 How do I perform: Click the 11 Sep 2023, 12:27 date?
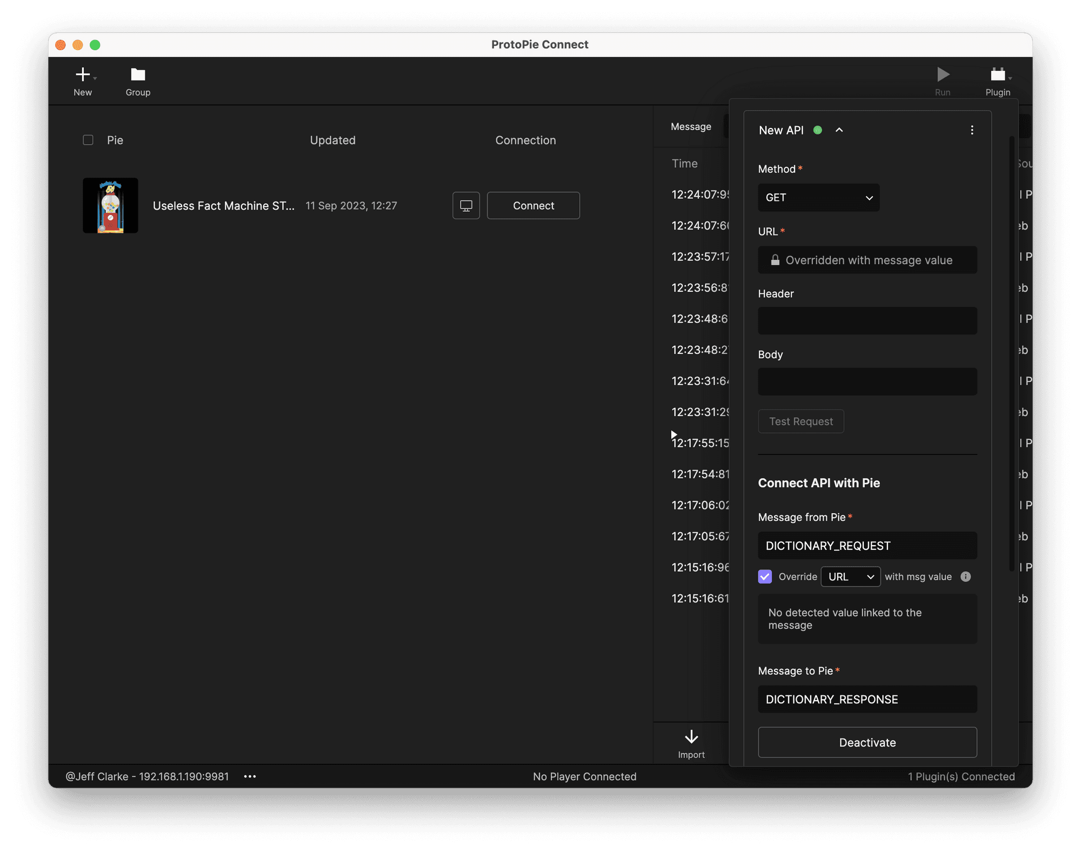(351, 205)
